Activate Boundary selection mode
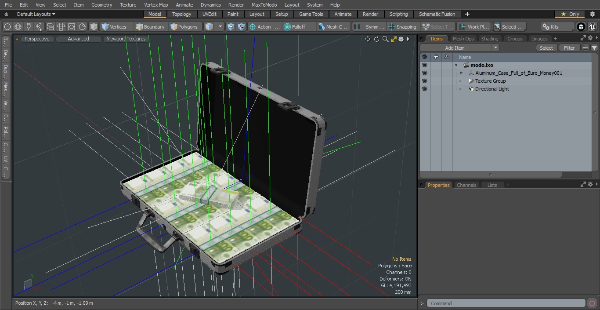600x310 pixels. 150,27
